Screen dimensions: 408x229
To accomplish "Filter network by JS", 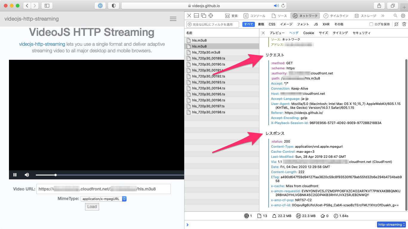I will point(316,24).
